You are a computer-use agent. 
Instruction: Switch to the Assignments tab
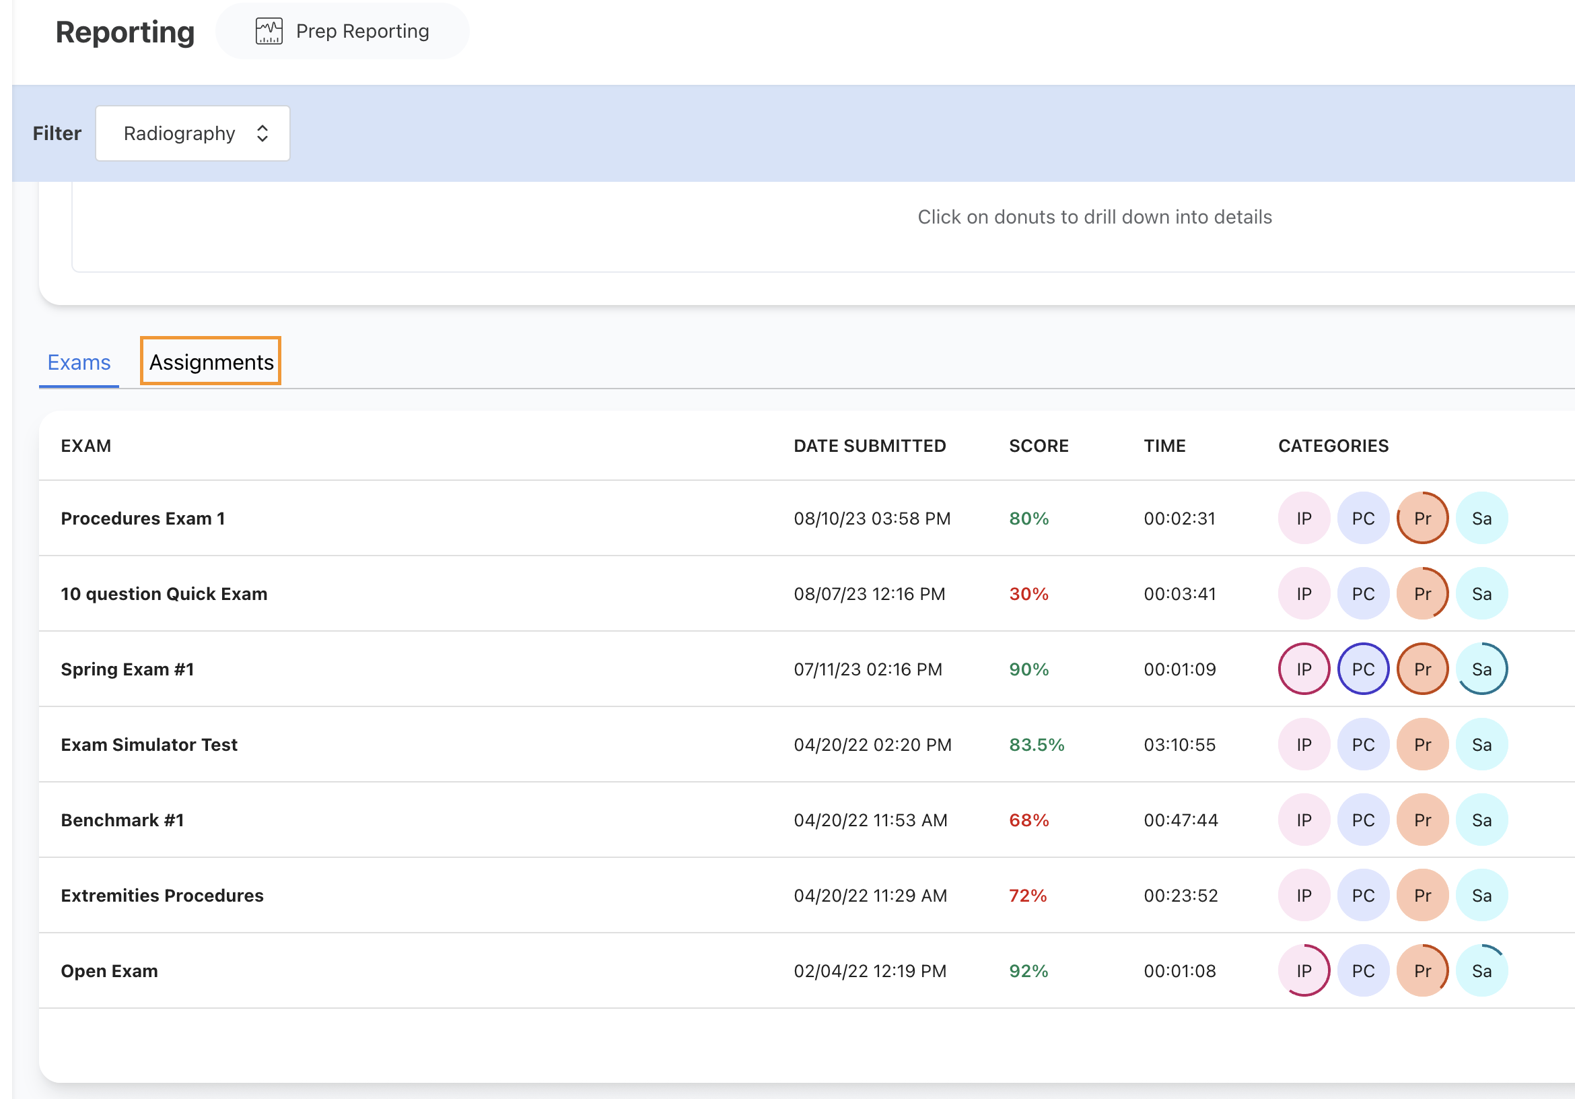211,362
